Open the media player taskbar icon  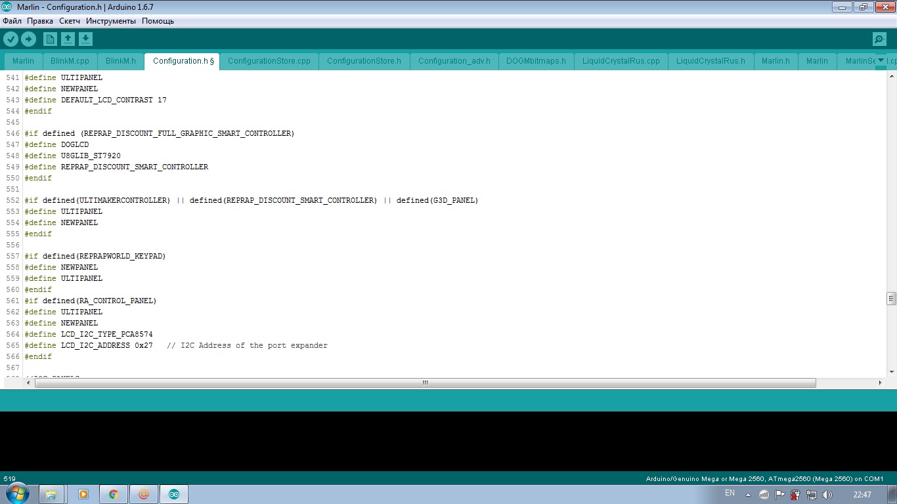83,494
